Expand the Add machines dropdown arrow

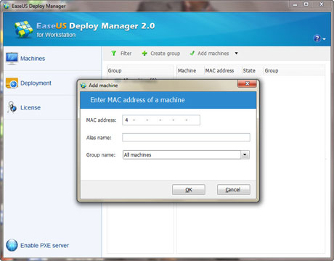click(x=236, y=54)
